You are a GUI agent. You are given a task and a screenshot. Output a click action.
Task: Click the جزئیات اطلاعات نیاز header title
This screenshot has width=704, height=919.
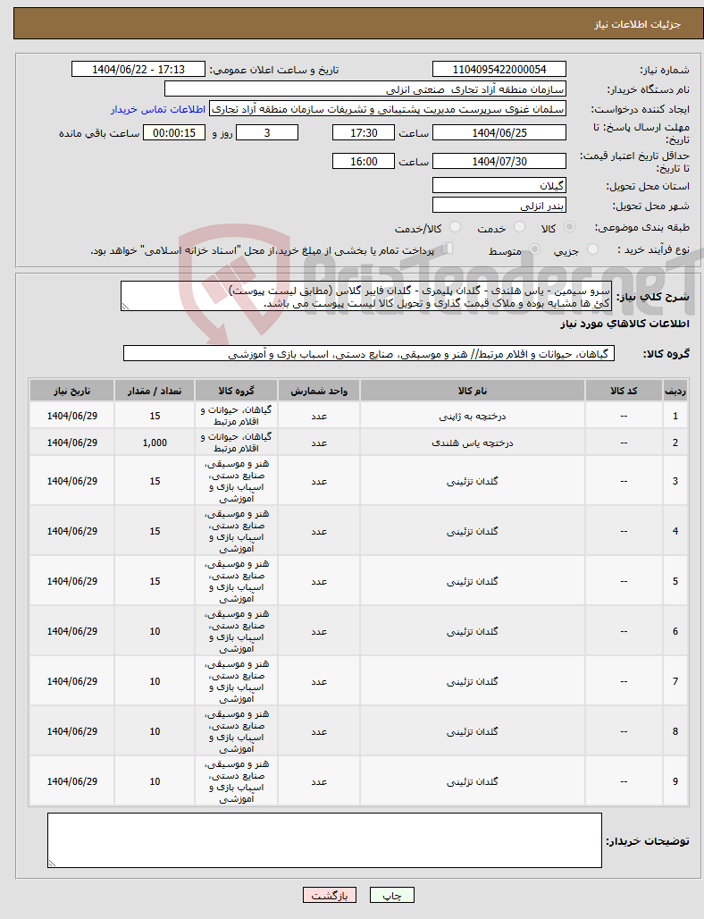[x=637, y=24]
